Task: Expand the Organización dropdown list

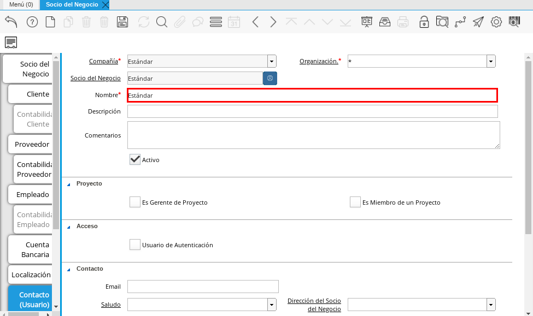Action: (491, 61)
